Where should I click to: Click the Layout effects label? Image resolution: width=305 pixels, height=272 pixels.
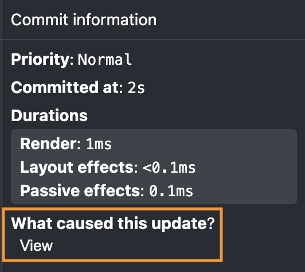pos(77,167)
